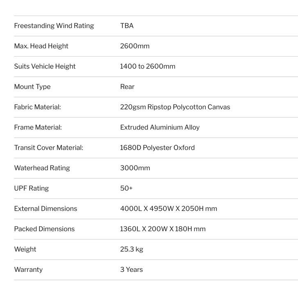Click the Waterhead Rating 3000mm value
The width and height of the screenshot is (298, 287).
[x=135, y=168]
